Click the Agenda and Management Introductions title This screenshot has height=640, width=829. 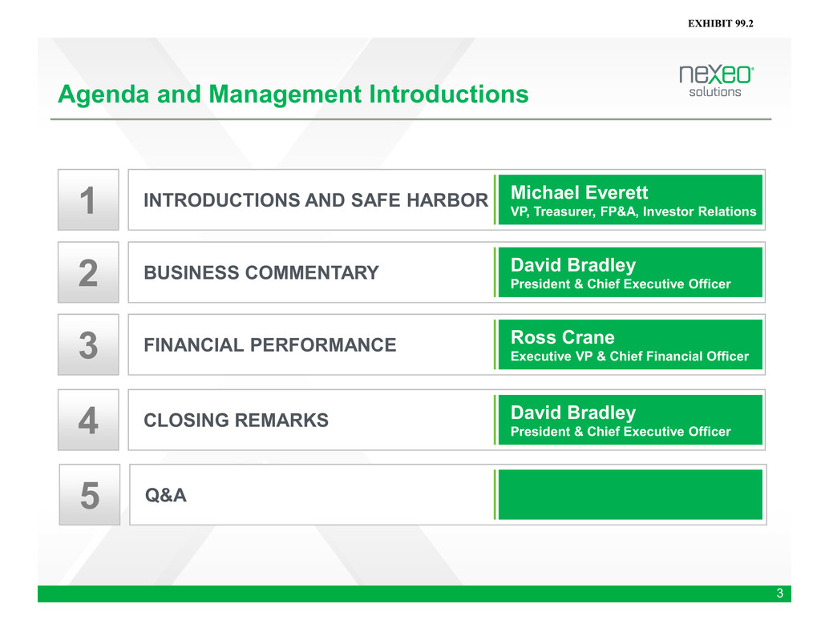click(x=293, y=95)
